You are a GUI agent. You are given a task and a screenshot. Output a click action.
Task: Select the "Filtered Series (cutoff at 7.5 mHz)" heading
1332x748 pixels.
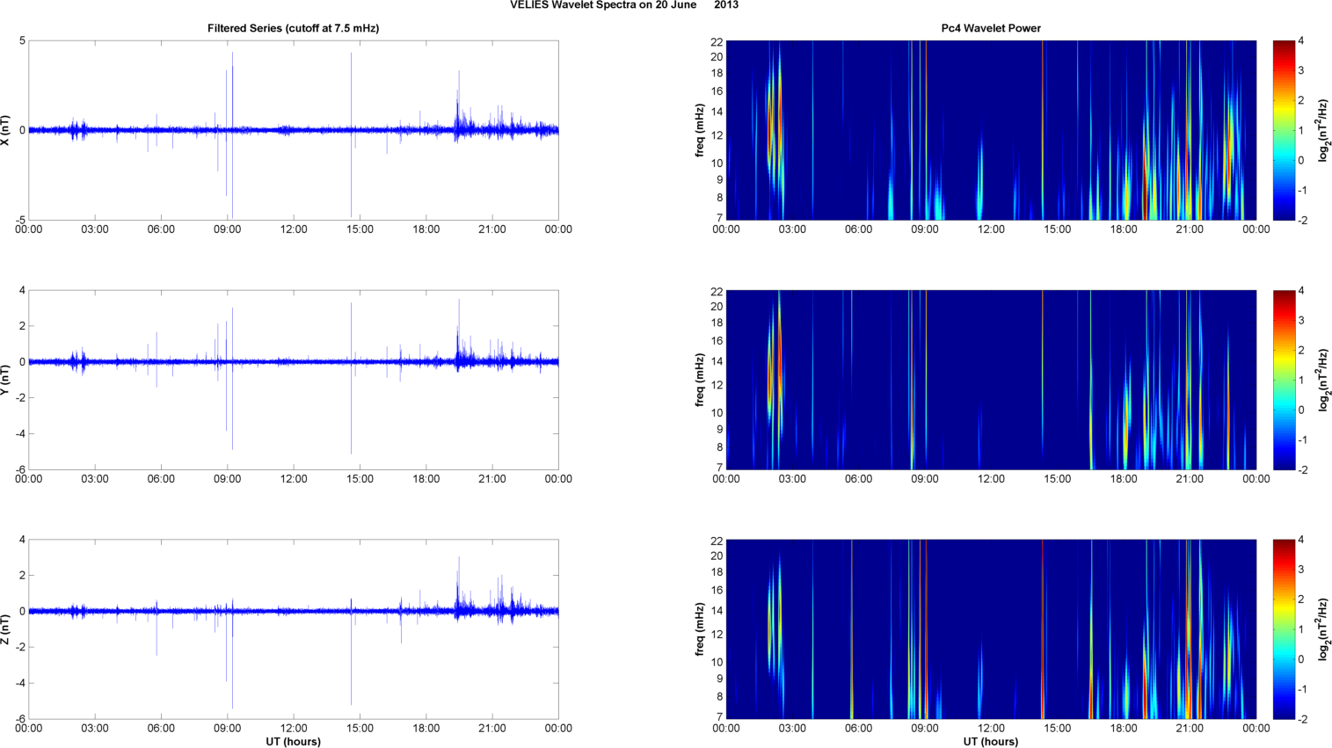click(294, 28)
